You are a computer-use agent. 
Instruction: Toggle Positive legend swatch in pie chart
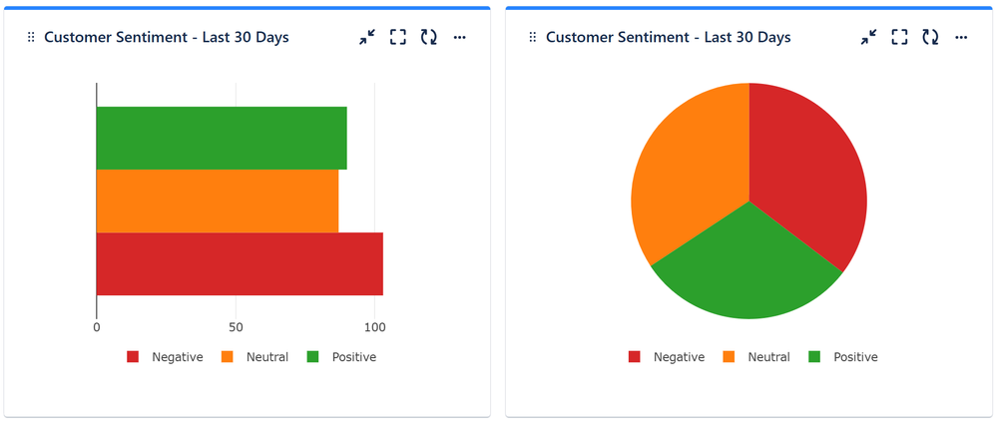[x=814, y=357]
